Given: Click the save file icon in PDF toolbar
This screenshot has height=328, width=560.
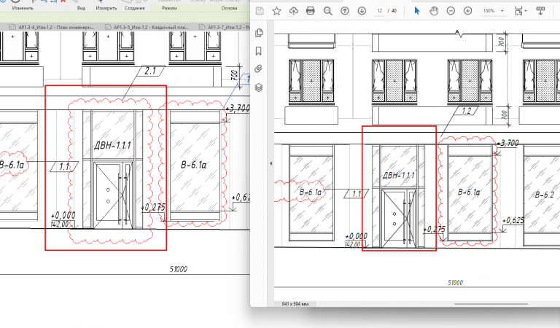Looking at the screenshot, I should (260, 11).
